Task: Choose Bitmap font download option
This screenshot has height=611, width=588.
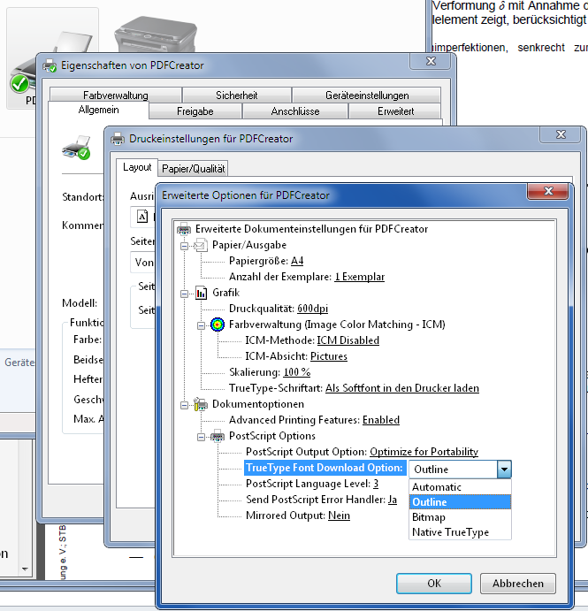Action: pos(460,517)
